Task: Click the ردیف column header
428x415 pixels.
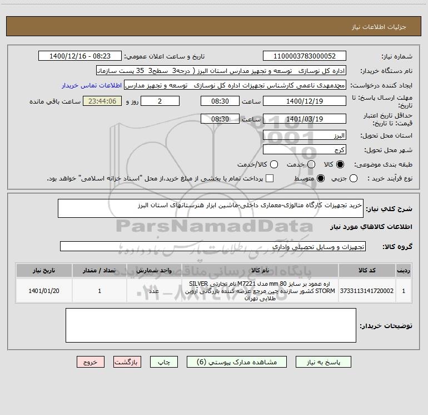Action: click(404, 270)
